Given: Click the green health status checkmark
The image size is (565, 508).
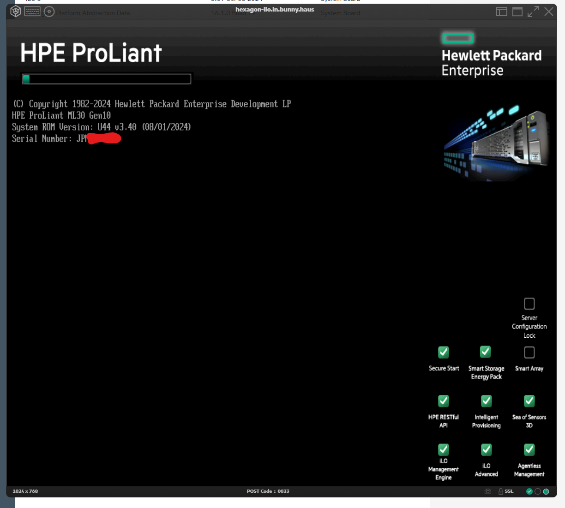Looking at the screenshot, I should [529, 491].
